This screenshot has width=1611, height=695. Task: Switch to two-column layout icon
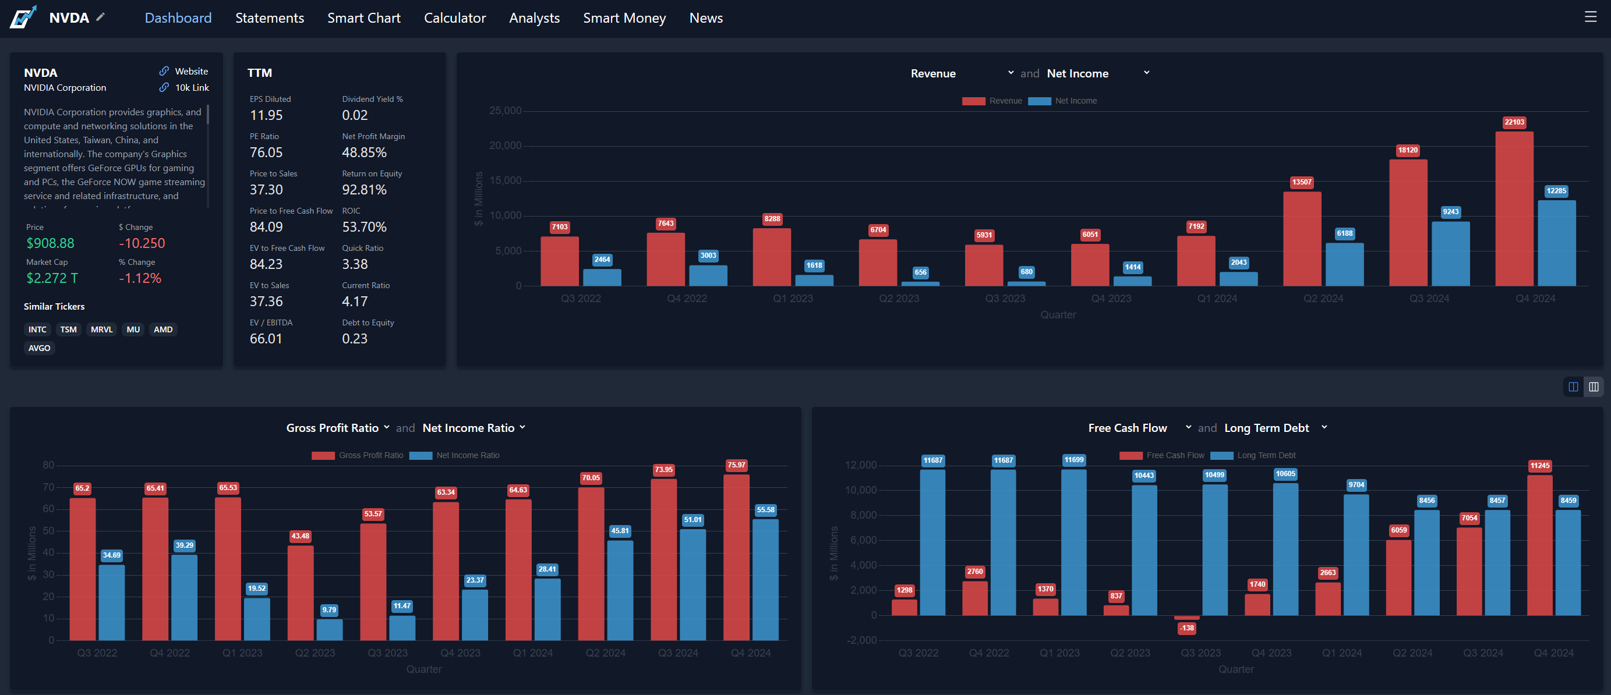(1573, 387)
